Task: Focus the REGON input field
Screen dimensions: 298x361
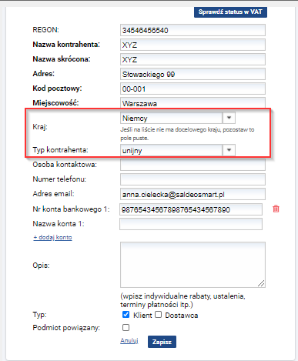Action: (x=193, y=30)
